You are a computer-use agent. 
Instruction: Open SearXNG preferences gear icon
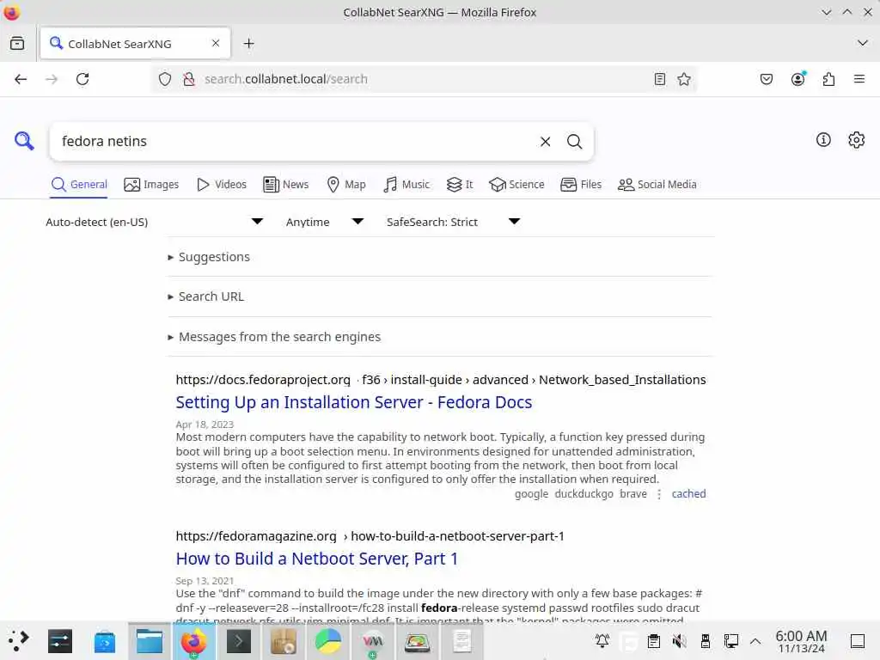coord(857,140)
